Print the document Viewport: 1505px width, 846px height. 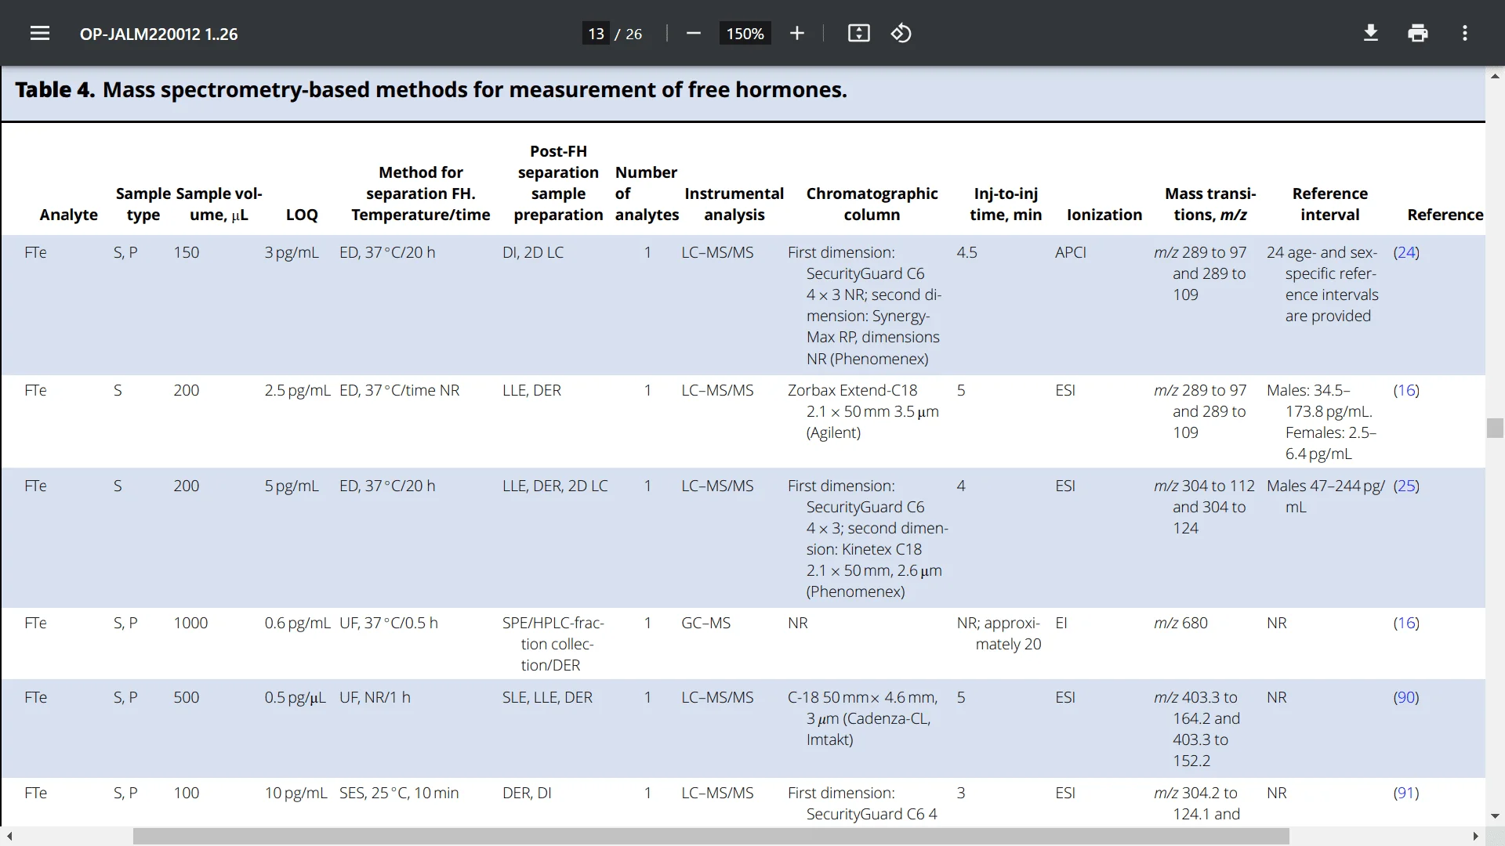pos(1418,33)
